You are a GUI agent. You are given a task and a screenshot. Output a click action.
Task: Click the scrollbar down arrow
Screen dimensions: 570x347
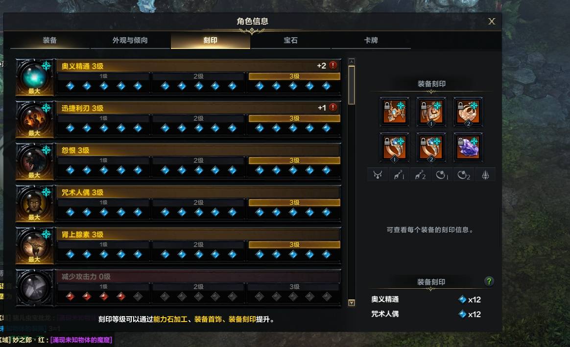point(352,302)
